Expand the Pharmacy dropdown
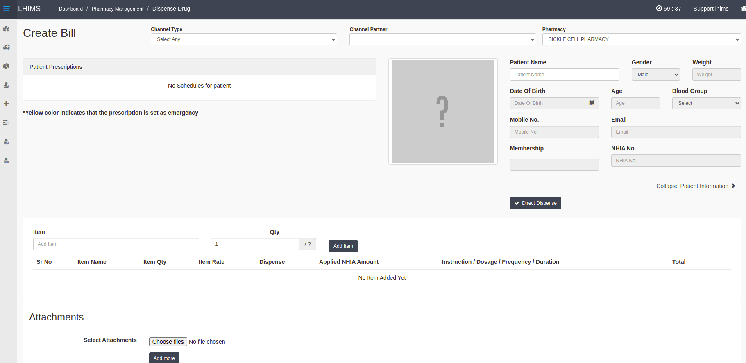This screenshot has width=746, height=363. pos(641,39)
